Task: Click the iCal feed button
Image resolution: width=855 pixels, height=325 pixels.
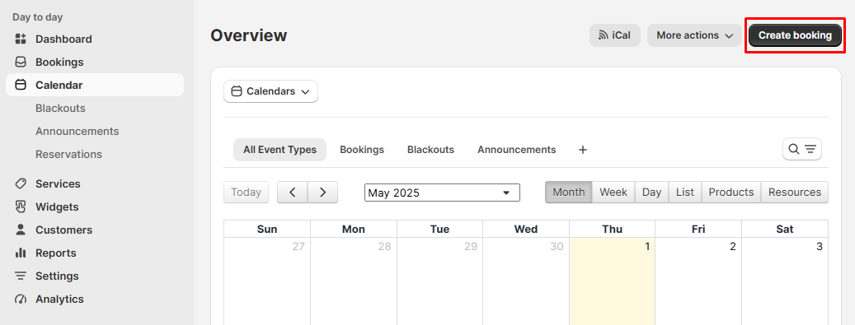Action: click(x=614, y=35)
